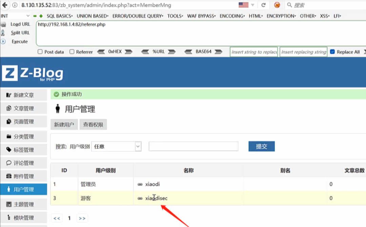Click Load URL button
Screen dimensions: 366x227
coord(20,24)
